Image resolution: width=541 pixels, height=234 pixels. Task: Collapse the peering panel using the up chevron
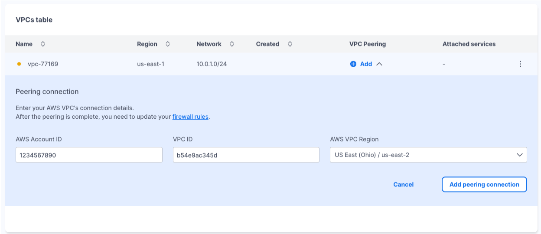(379, 64)
